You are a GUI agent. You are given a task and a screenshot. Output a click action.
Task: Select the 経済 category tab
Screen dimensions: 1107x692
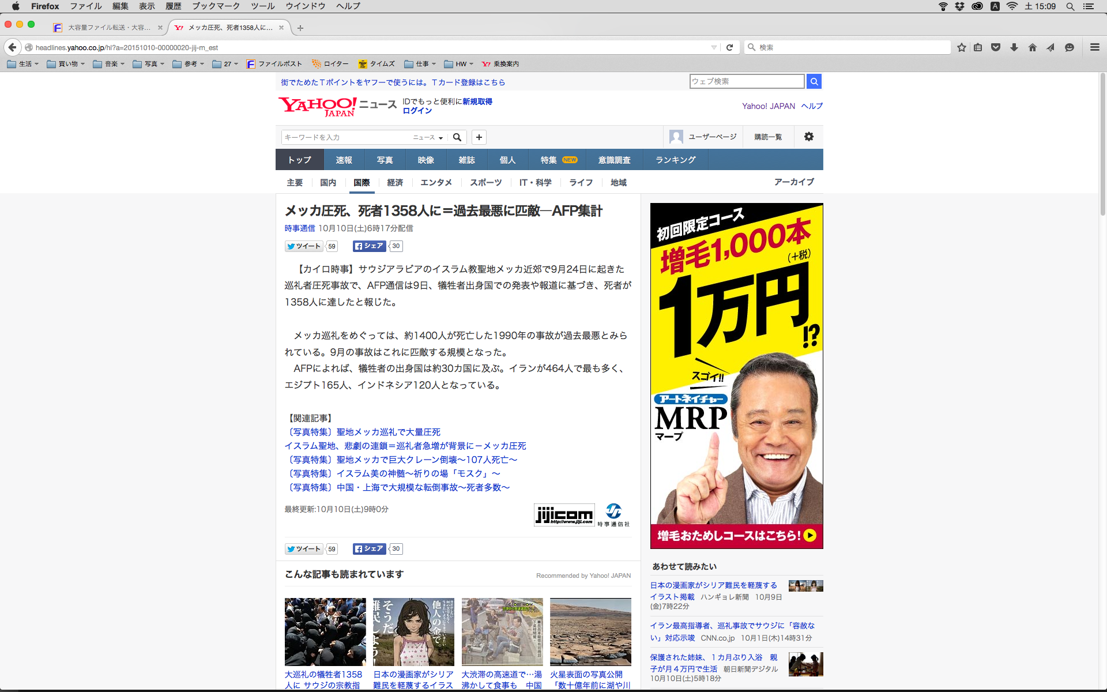coord(395,182)
